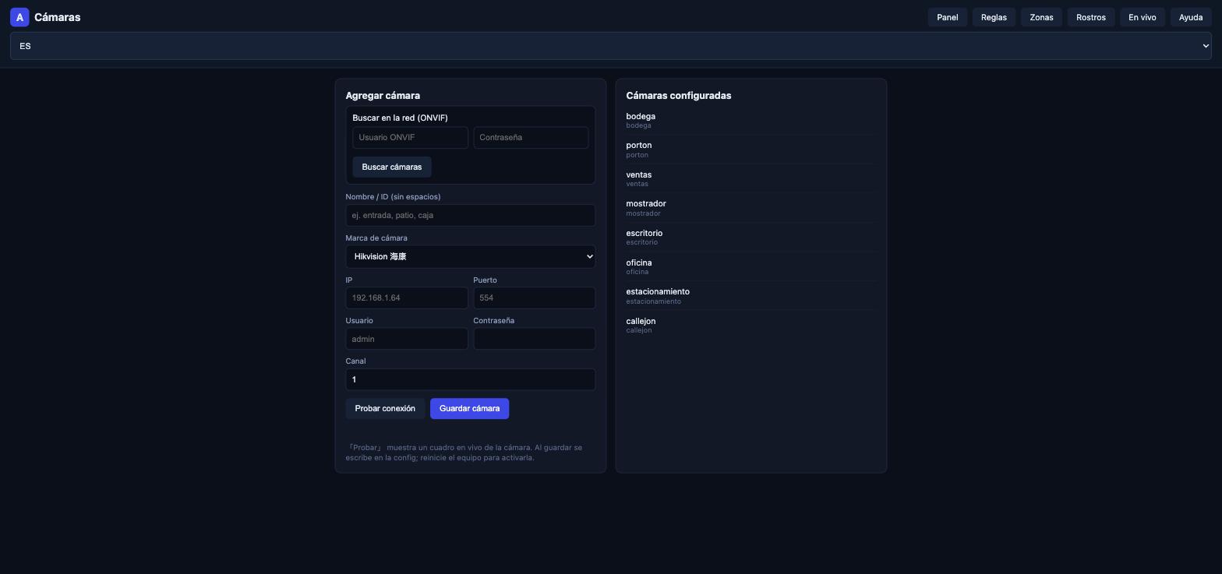This screenshot has height=574, width=1222.
Task: Click the Puerto input field
Action: coord(535,298)
